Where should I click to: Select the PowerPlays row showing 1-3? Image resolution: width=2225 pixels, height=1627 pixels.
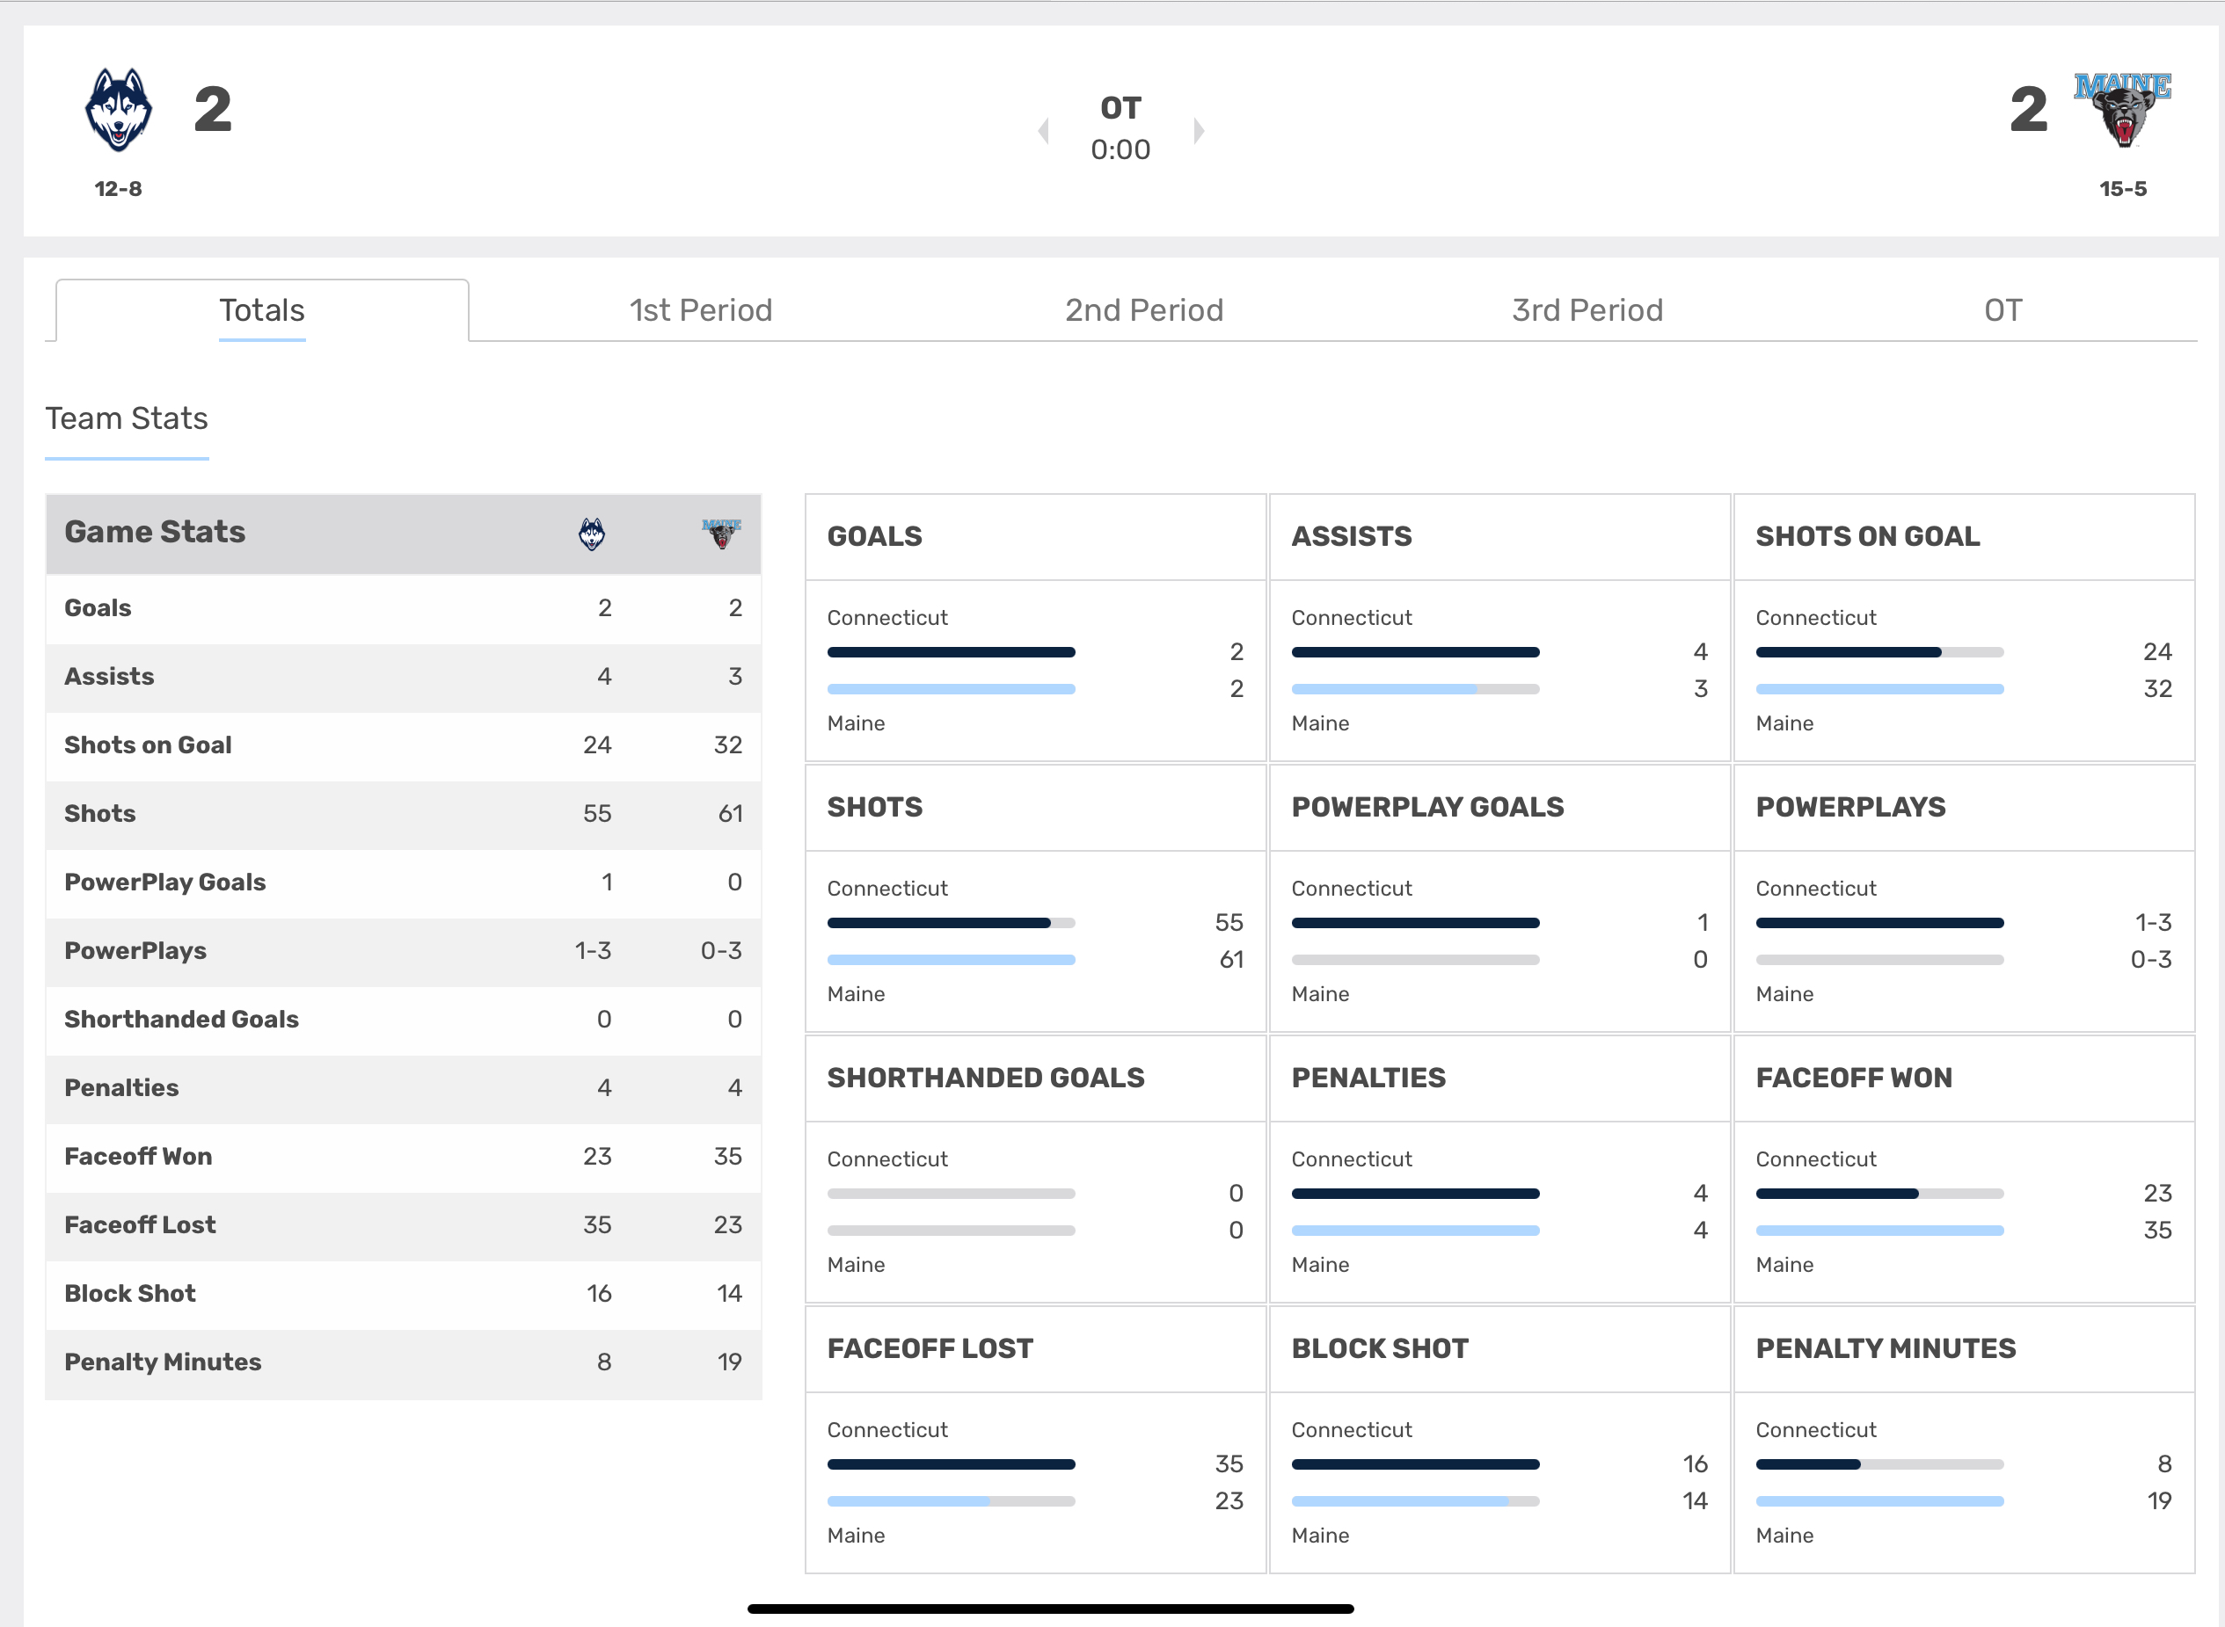403,951
